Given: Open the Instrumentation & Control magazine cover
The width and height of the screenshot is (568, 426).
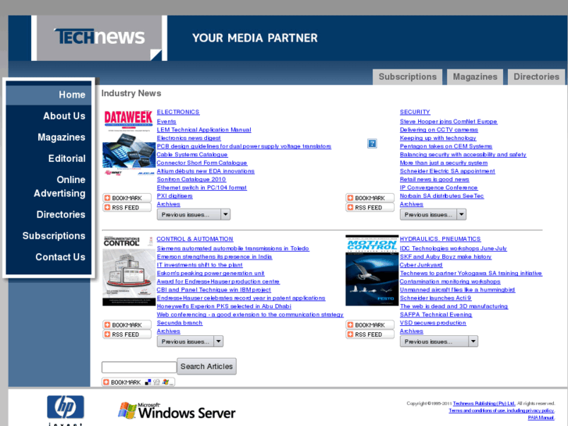Looking at the screenshot, I should click(x=129, y=270).
